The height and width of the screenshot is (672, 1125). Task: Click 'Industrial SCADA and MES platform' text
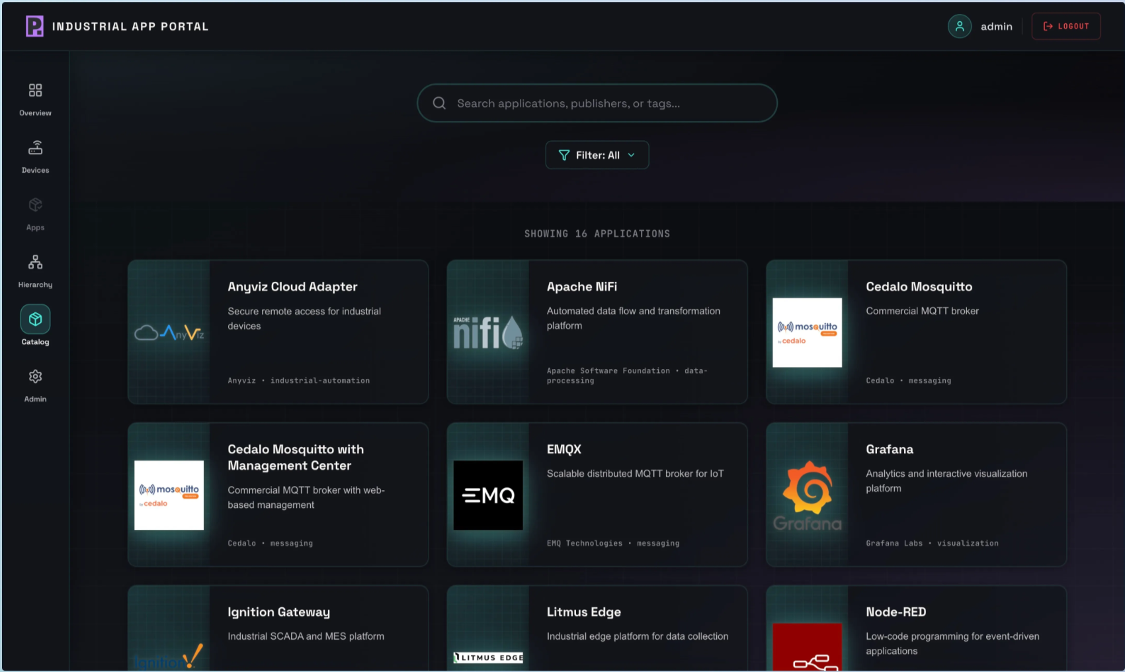(x=306, y=636)
